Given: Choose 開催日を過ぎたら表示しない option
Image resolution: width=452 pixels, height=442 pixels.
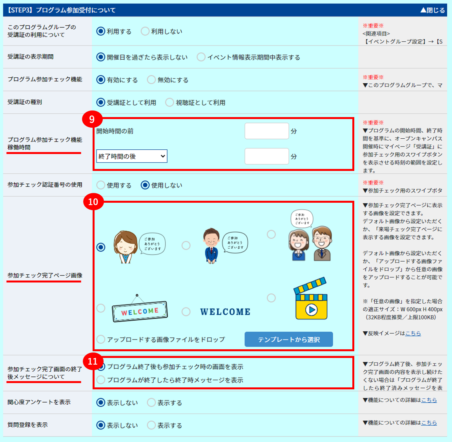Looking at the screenshot, I should tap(100, 57).
